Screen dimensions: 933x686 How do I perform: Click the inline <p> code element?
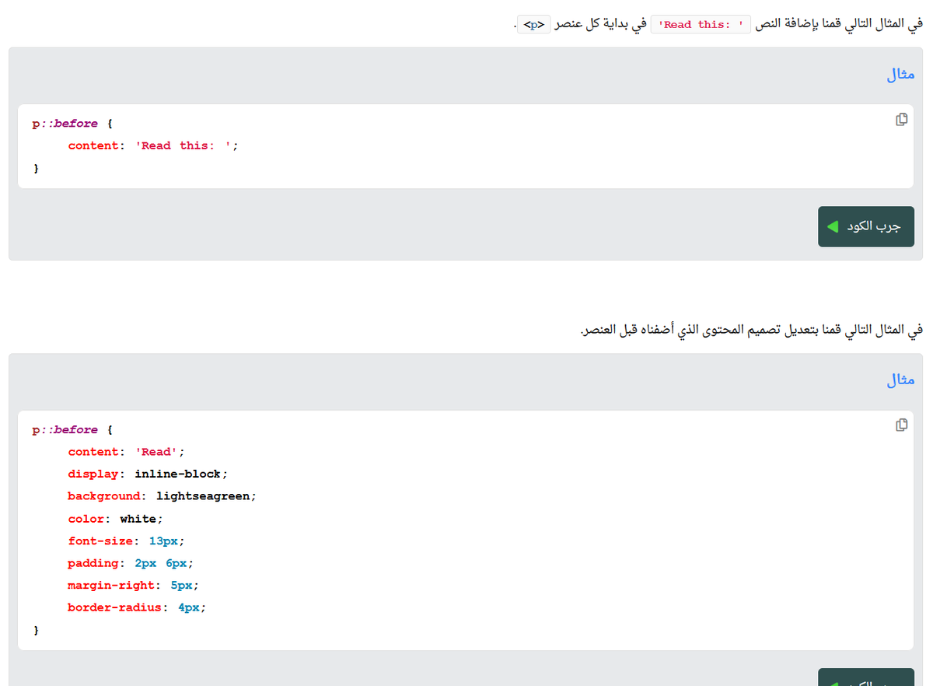tap(533, 23)
